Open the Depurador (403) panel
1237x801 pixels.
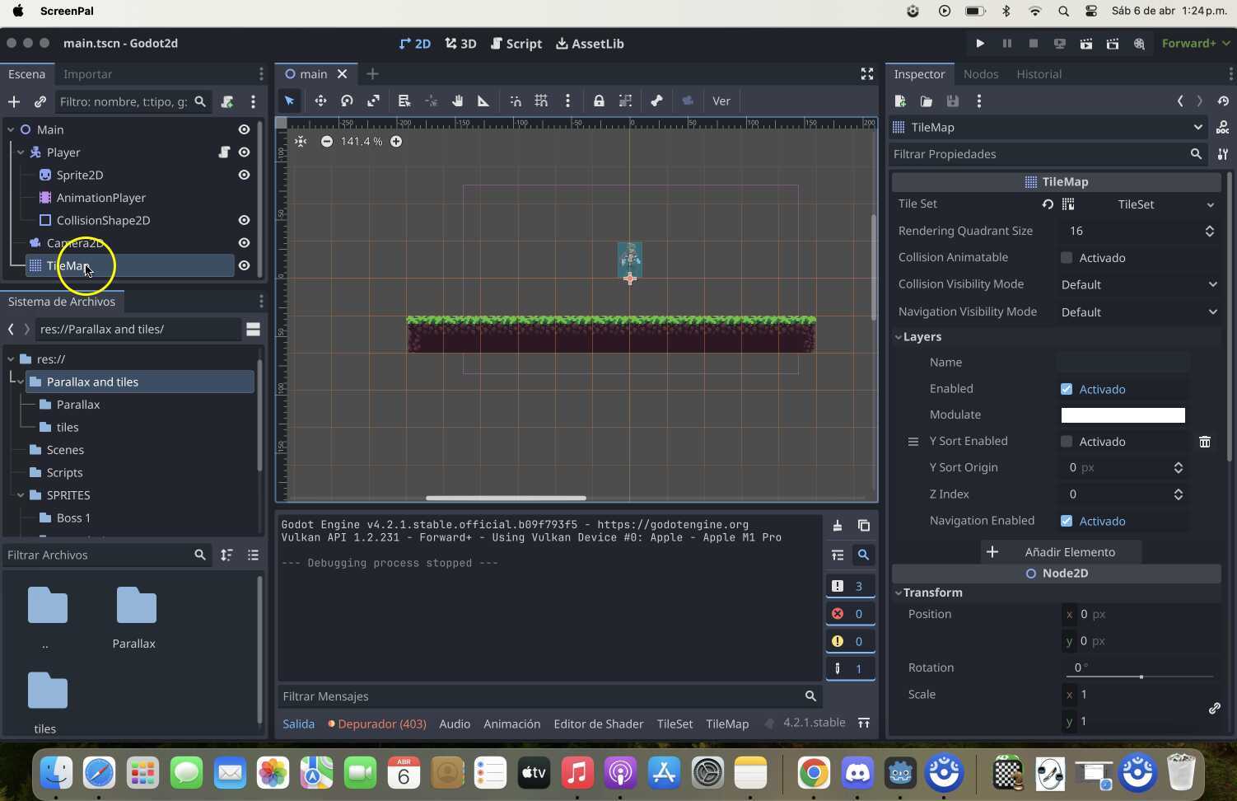[377, 724]
